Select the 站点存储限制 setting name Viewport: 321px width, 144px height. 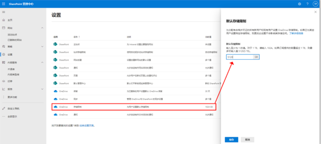click(79, 52)
